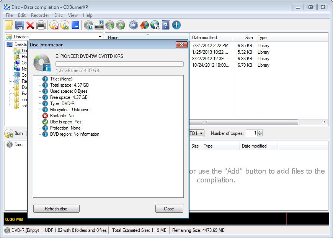Click the file list scroll right arrow
This screenshot has width=333, height=238.
pos(324,122)
